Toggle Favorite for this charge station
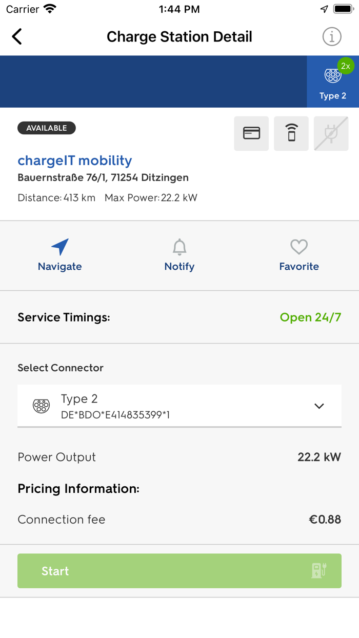The image size is (359, 638). coord(299,255)
